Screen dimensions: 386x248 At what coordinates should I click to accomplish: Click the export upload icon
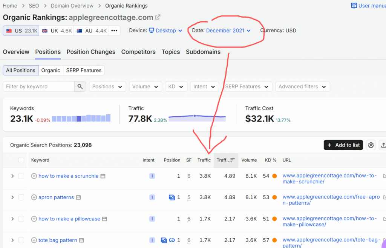383,145
